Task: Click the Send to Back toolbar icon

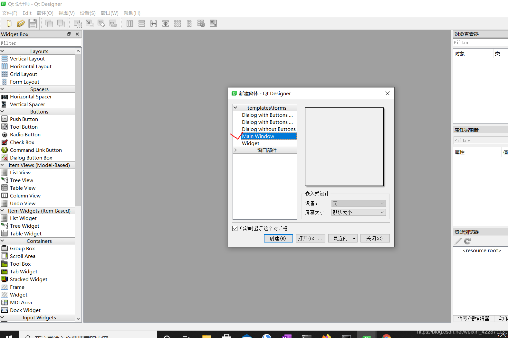Action: pyautogui.click(x=49, y=23)
